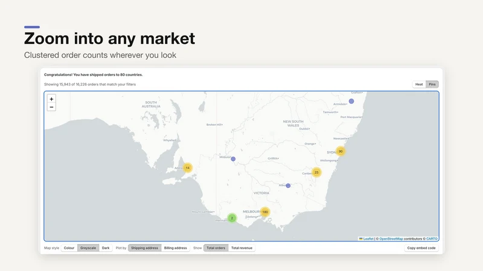This screenshot has width=483, height=271.
Task: Click the Broken Hill map label
Action: tap(214, 125)
